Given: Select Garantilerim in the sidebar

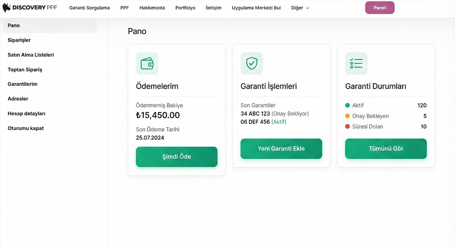Looking at the screenshot, I should (22, 84).
